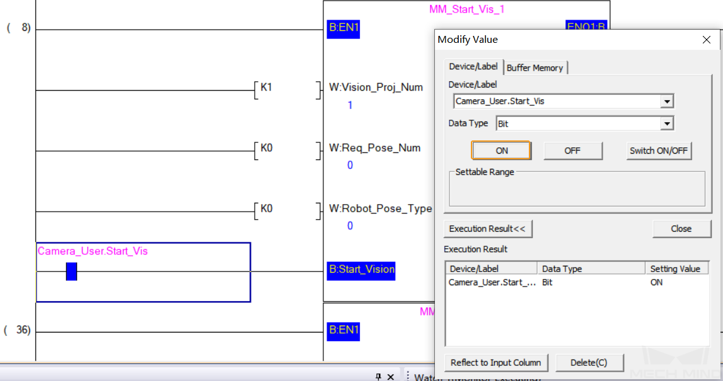The height and width of the screenshot is (381, 723).
Task: Click Reflect to Input Column
Action: 495,363
